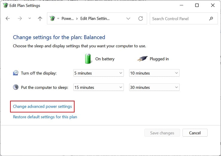Click the power plug icon

(x=142, y=59)
